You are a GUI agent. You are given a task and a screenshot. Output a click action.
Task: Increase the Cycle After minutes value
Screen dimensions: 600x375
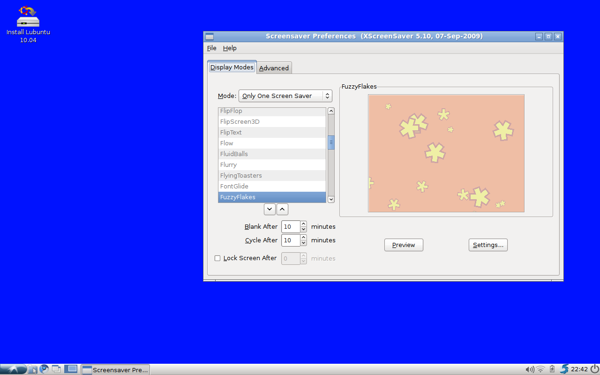coord(304,238)
